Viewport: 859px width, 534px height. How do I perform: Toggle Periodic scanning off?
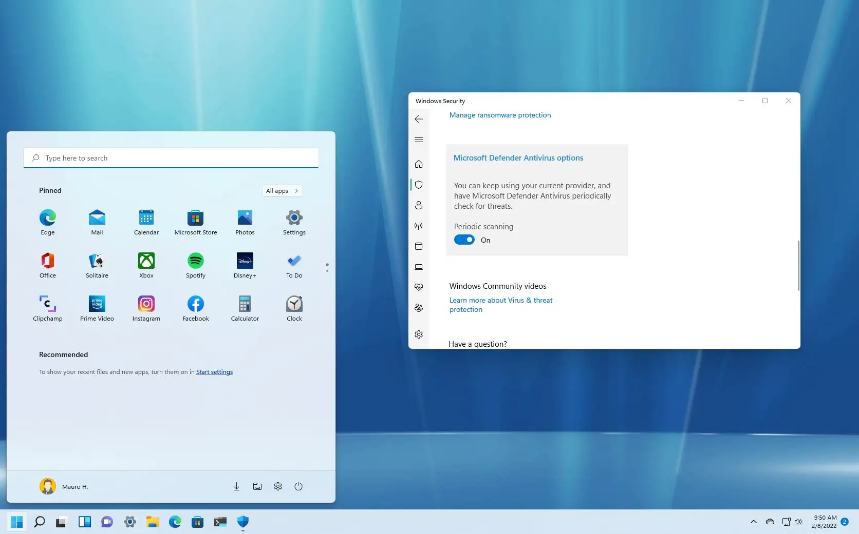coord(464,240)
